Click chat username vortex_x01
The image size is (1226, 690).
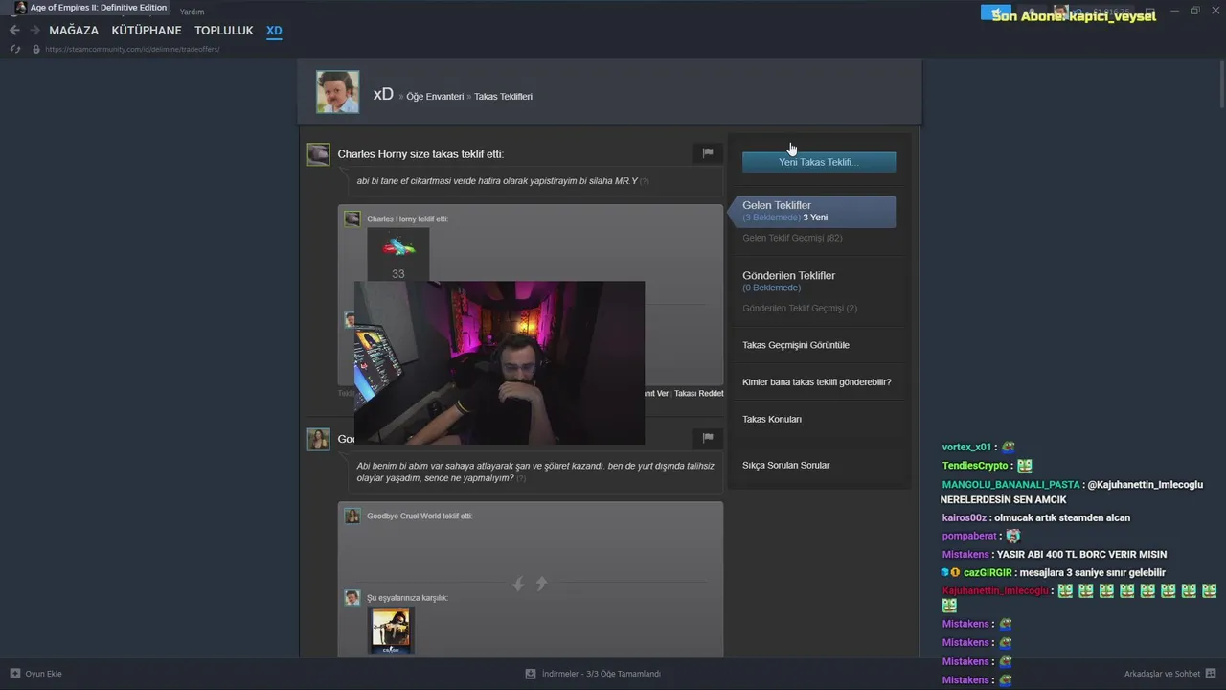coord(967,448)
